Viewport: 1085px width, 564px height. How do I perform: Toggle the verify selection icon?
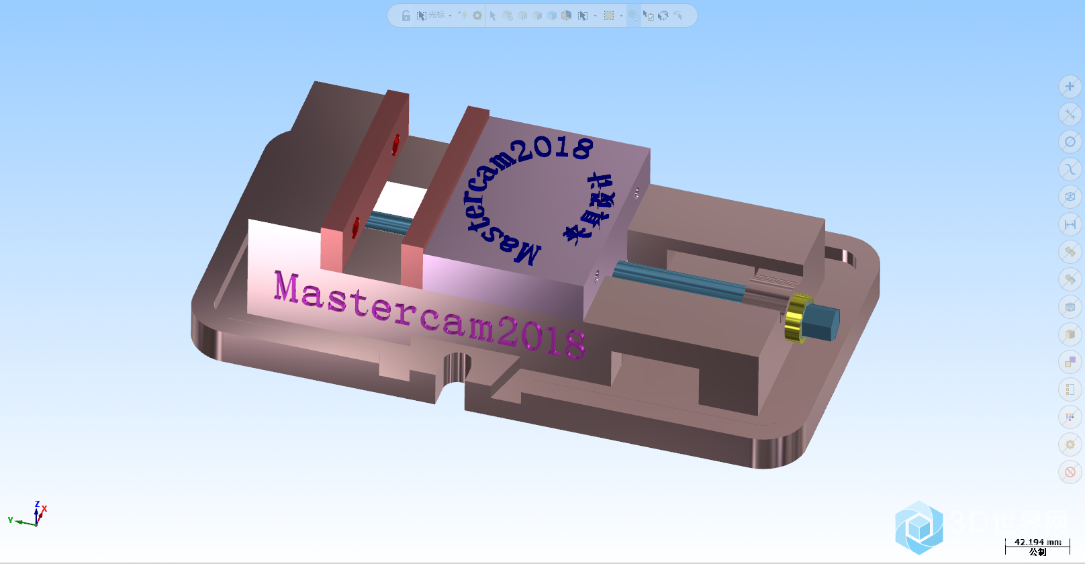tap(634, 15)
